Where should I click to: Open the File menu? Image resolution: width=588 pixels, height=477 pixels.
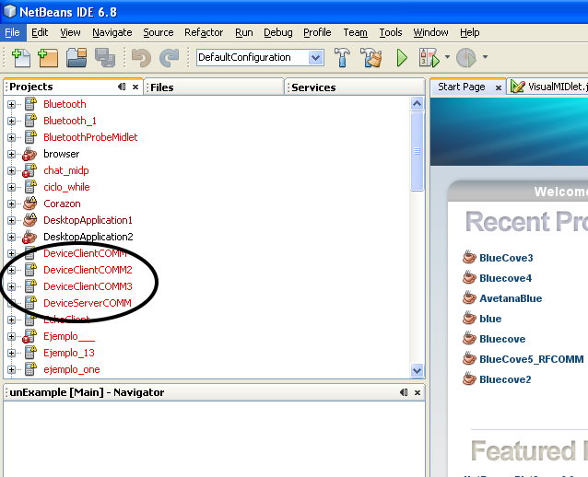click(12, 32)
